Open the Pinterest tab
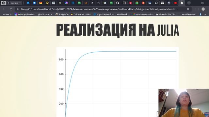The height and width of the screenshot is (117, 209). [x=131, y=3]
